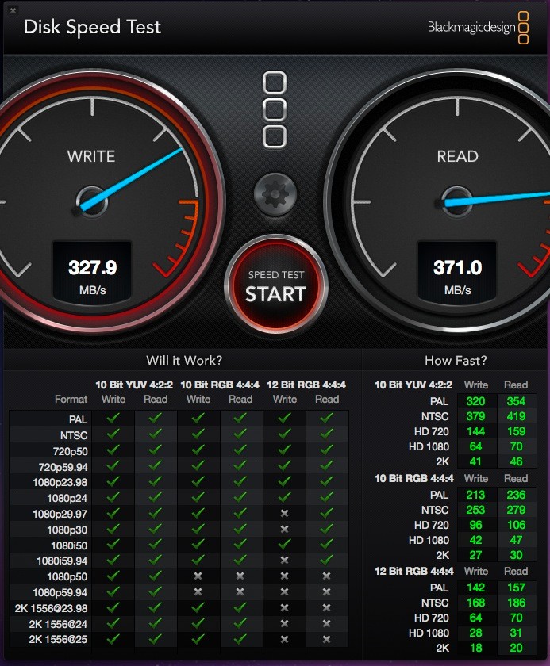
Task: Click the 10 Bit YUV HD 1080 write value 64
Action: click(475, 446)
